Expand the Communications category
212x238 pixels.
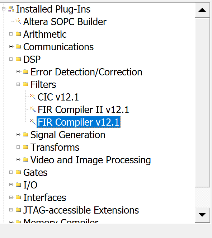pos(11,46)
